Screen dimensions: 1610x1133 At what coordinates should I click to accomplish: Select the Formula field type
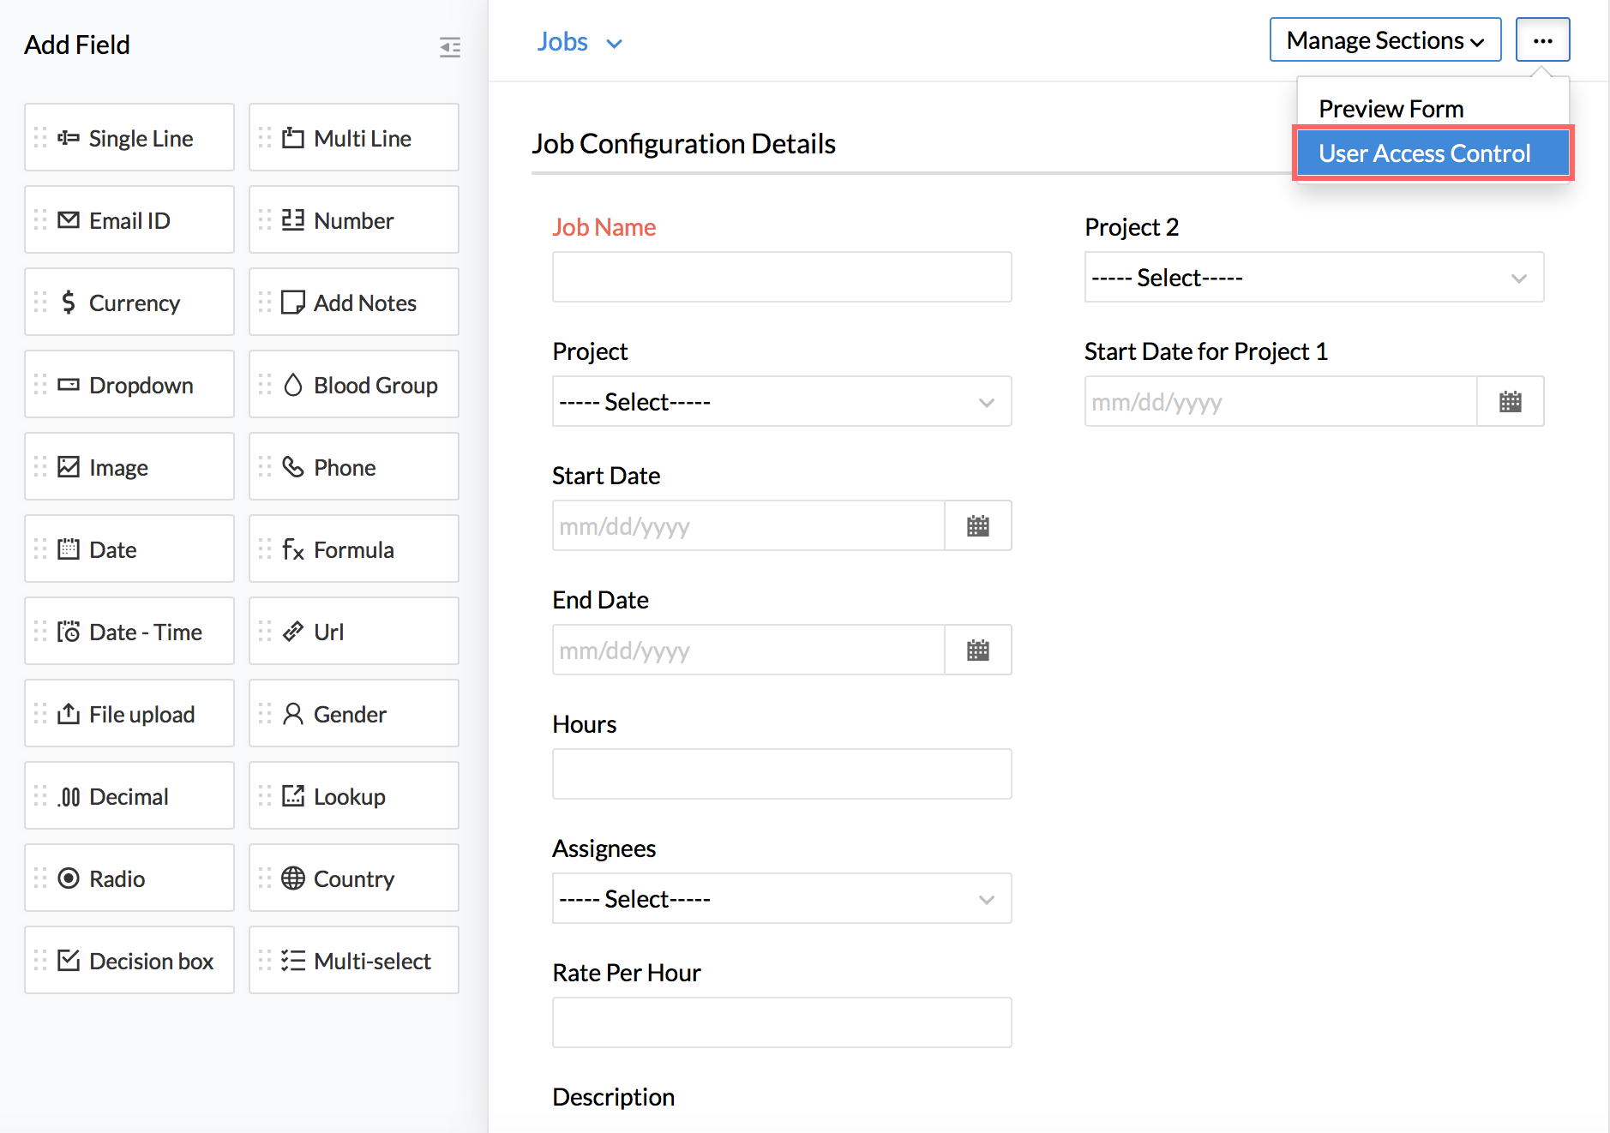pyautogui.click(x=353, y=549)
